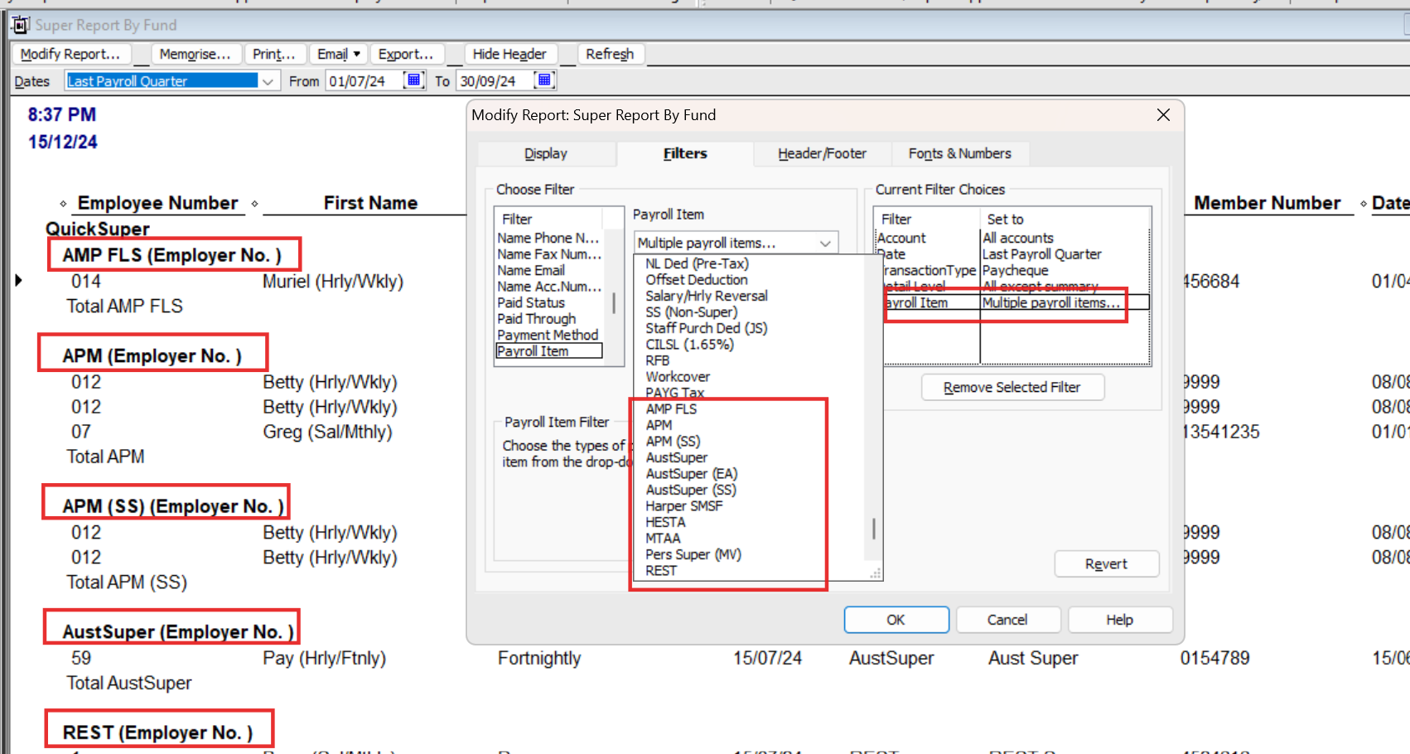Click the AMP FLS (Employer No.) group heading
Screen dimensions: 1410x754
tap(172, 255)
